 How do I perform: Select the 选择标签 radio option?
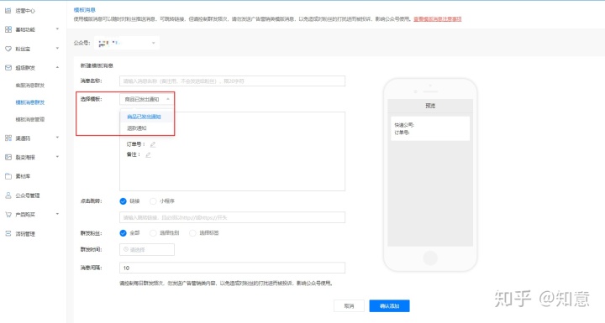click(192, 232)
